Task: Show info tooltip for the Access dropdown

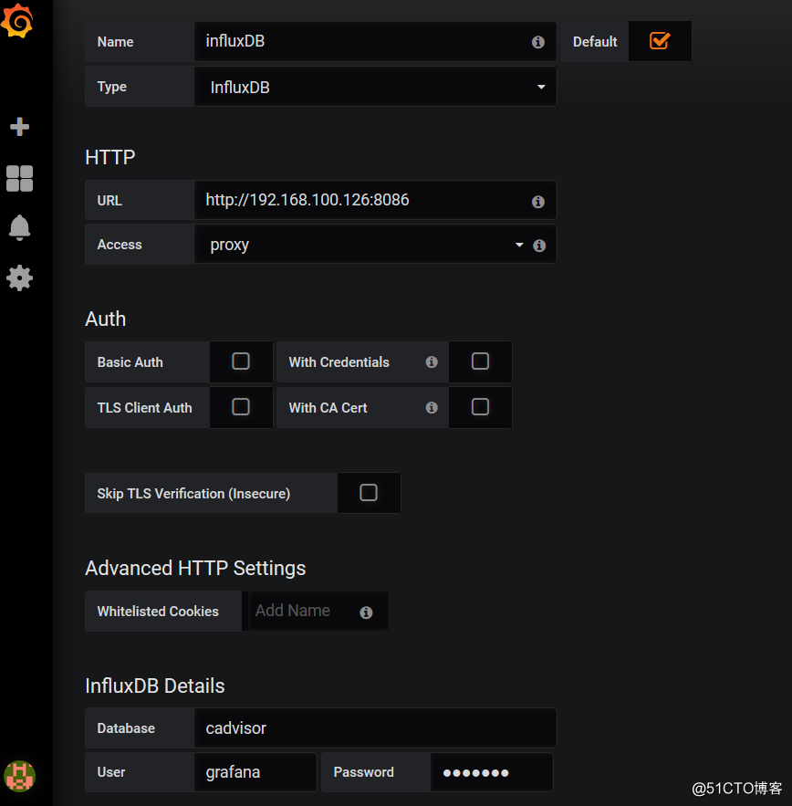Action: [539, 246]
